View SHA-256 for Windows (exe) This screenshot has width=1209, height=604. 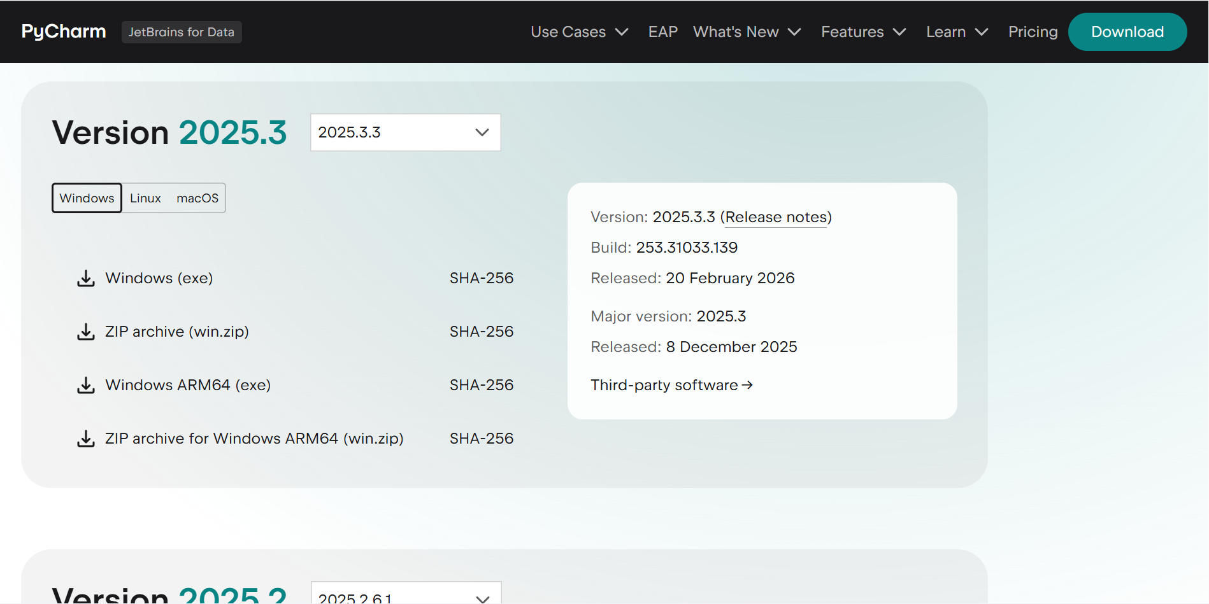[482, 278]
